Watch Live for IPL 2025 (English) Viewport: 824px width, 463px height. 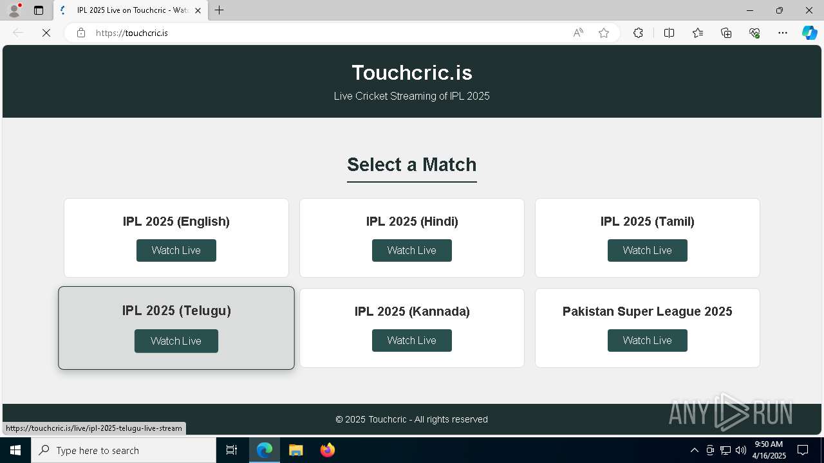[176, 250]
